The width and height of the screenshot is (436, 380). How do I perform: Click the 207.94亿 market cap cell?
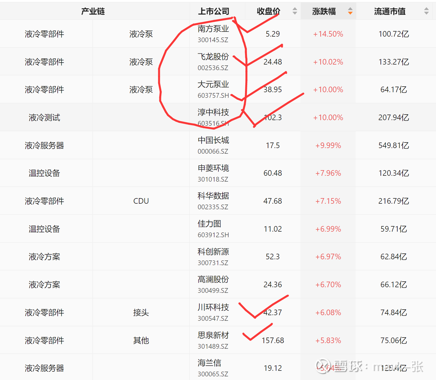(394, 118)
